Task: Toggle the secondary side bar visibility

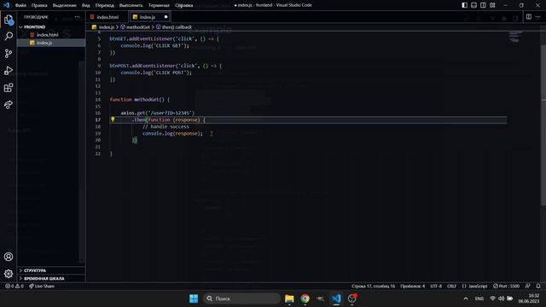Action: pyautogui.click(x=483, y=5)
